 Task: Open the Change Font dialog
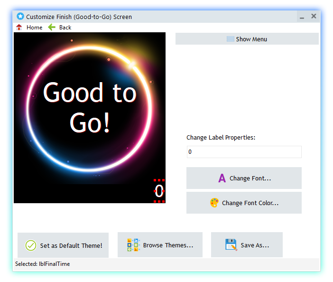250,179
